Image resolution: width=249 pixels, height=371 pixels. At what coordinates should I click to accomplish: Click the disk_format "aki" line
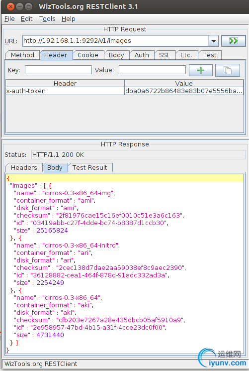(x=45, y=313)
